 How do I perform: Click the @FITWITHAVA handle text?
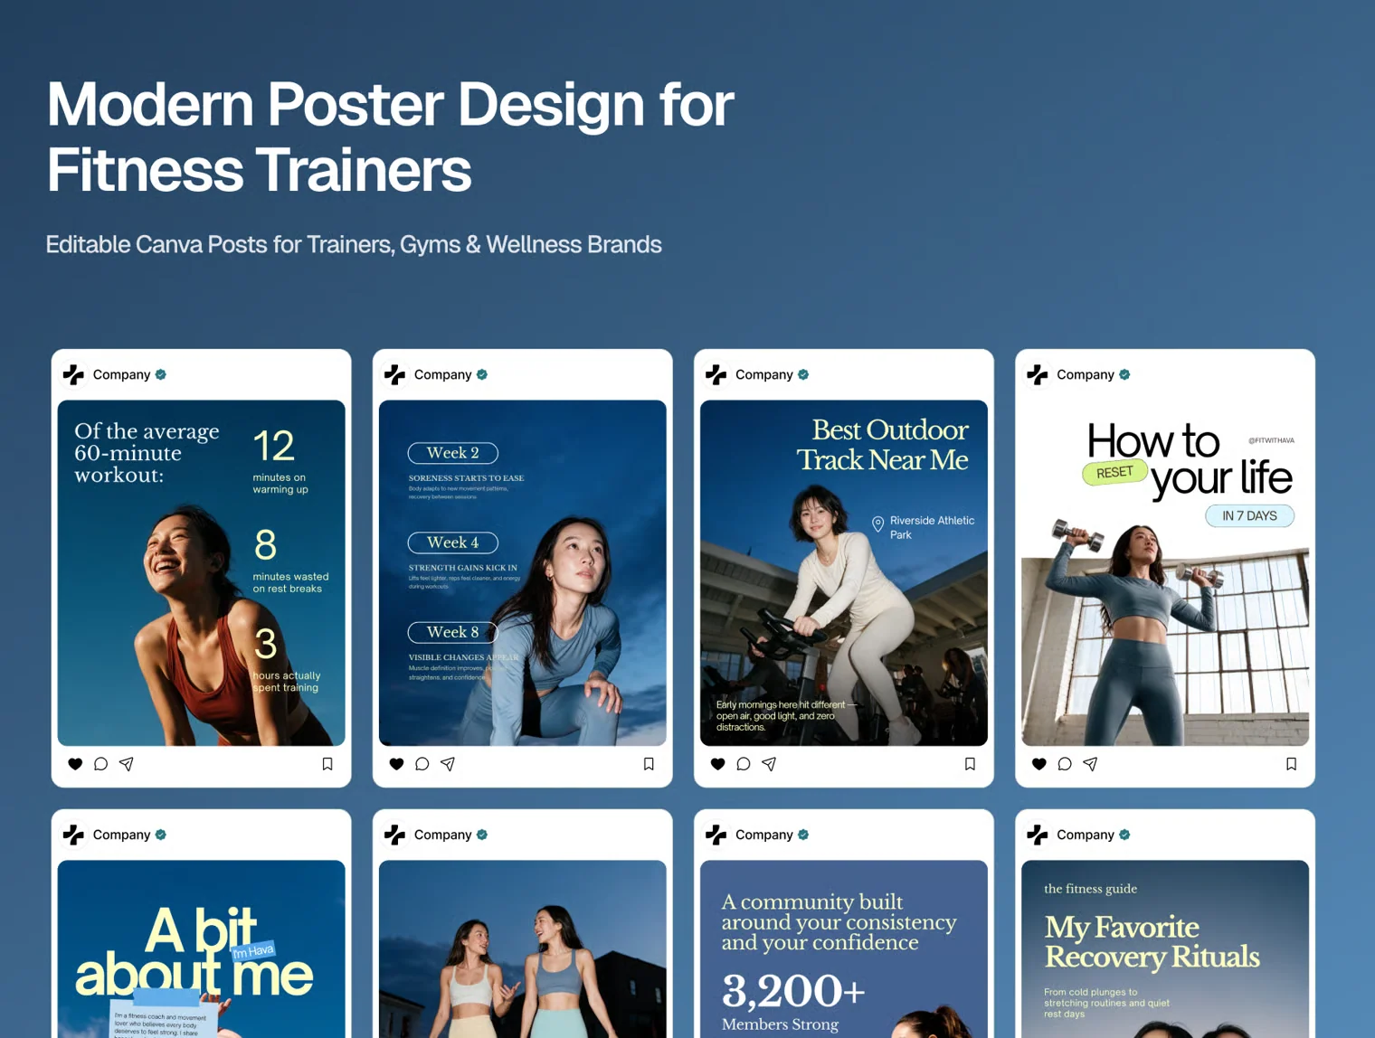point(1271,440)
